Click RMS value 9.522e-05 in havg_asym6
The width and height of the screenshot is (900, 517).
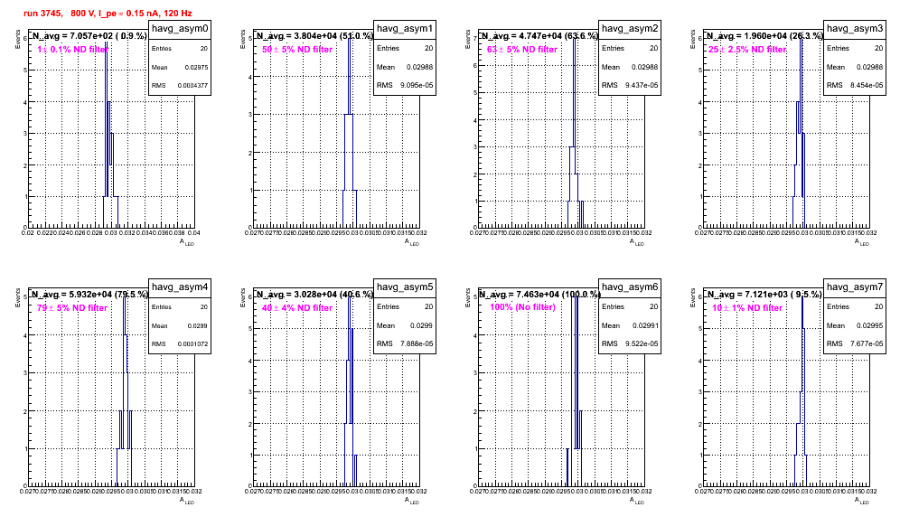pyautogui.click(x=642, y=343)
